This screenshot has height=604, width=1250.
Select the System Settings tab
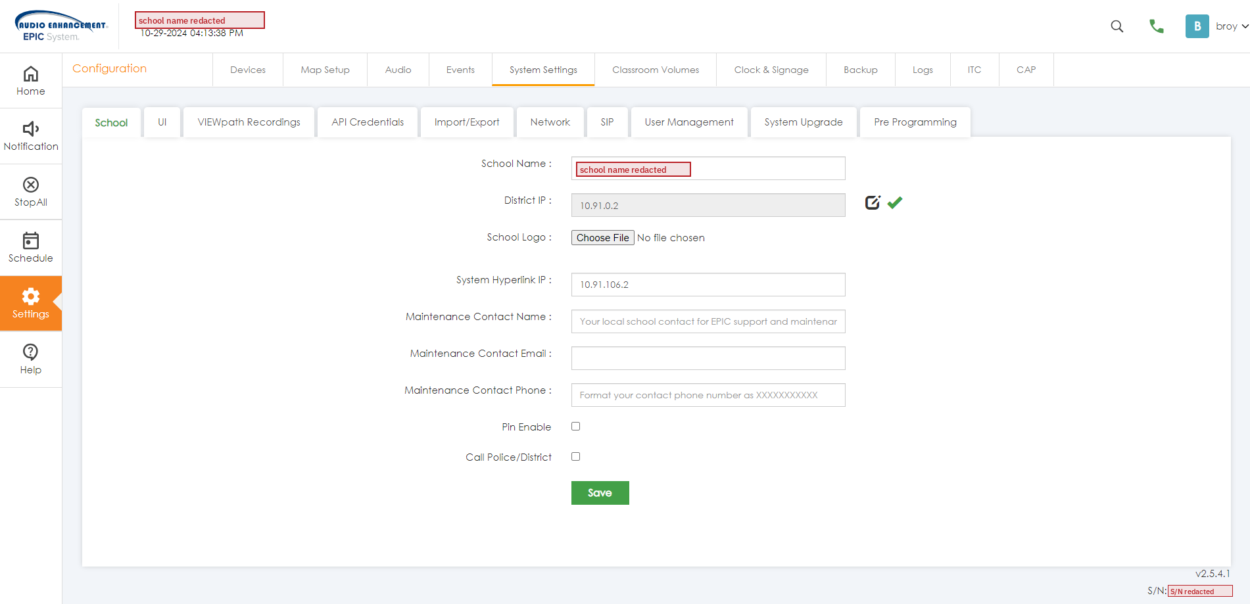(x=543, y=70)
